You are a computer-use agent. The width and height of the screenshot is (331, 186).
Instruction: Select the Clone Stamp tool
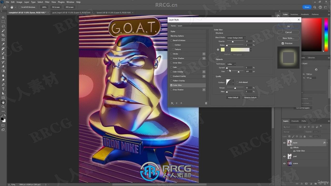[3, 58]
